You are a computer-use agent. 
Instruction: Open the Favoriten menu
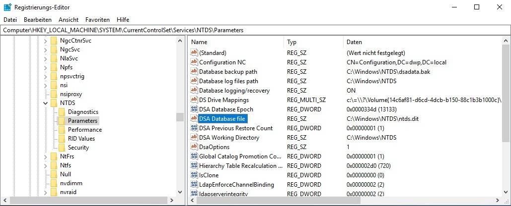97,20
